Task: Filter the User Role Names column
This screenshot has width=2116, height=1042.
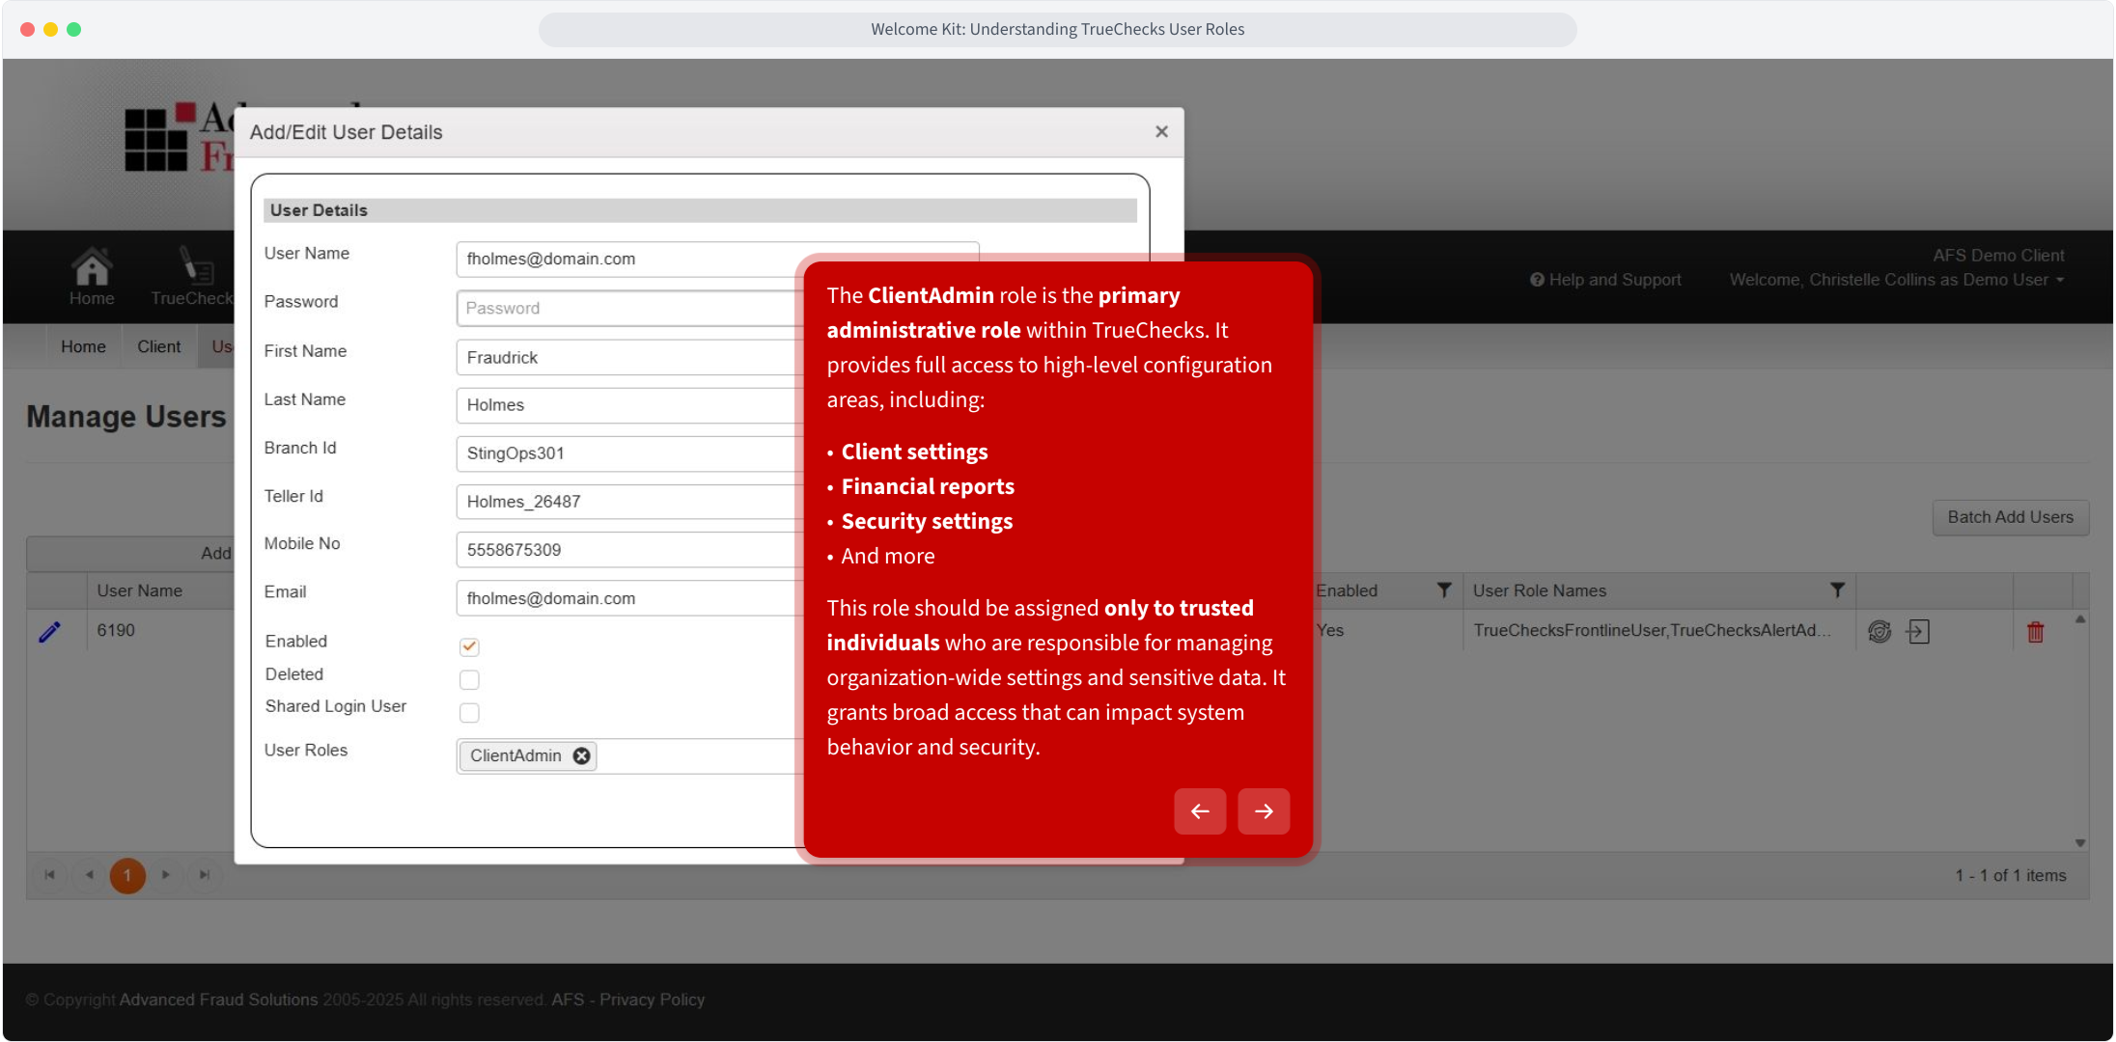Action: coord(1837,590)
